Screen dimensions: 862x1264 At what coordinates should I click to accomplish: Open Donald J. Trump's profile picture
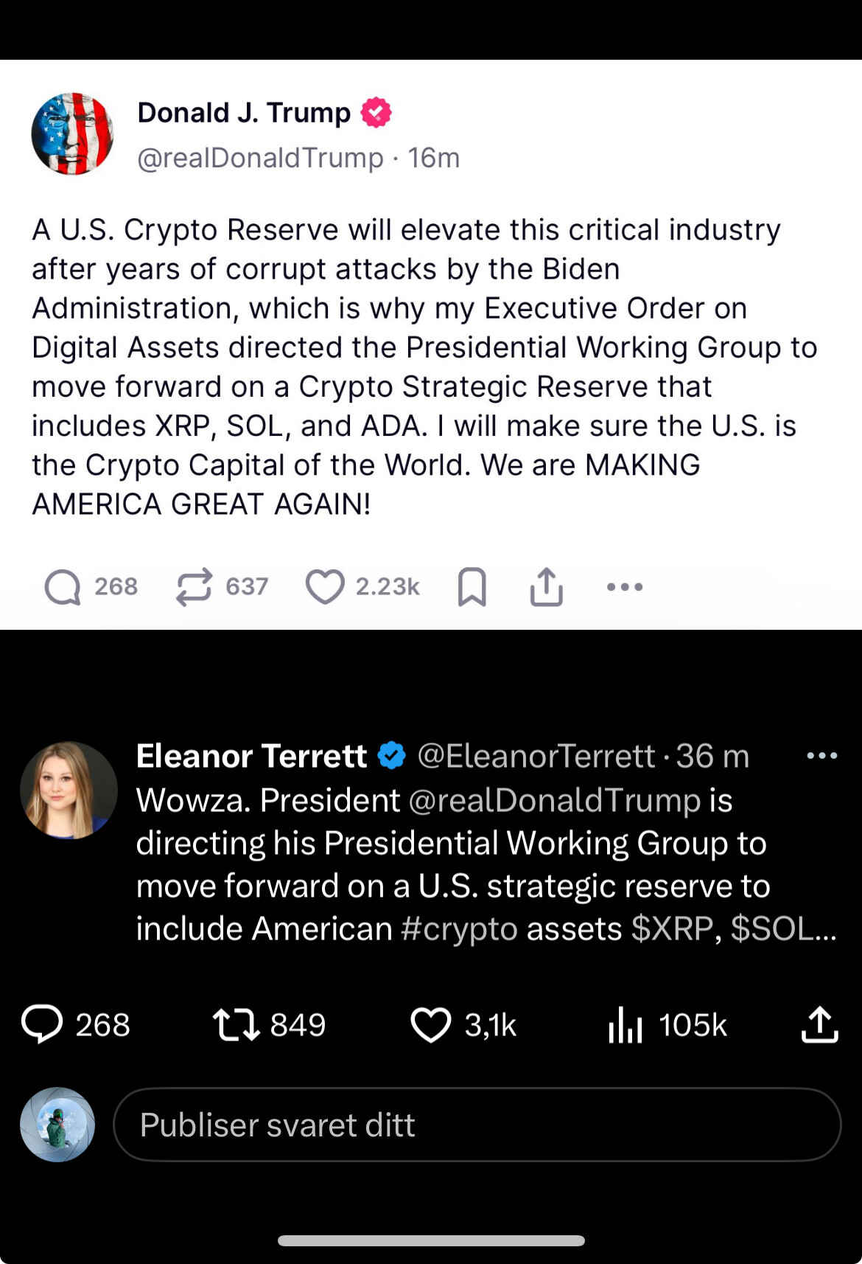(72, 133)
